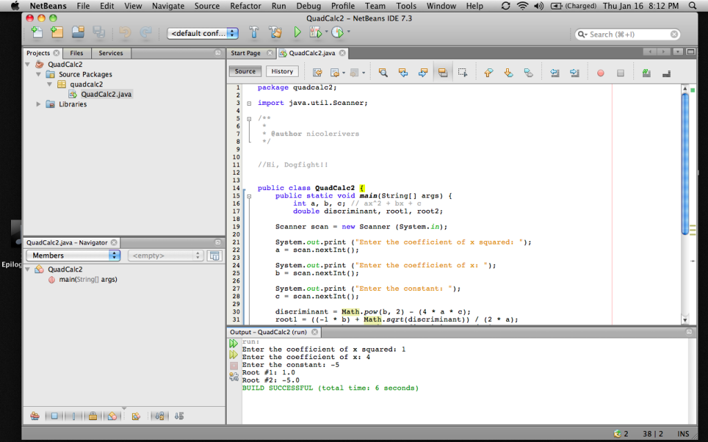Toggle Rectangular Selection mode
Screen dimensions: 708x442
click(463, 72)
